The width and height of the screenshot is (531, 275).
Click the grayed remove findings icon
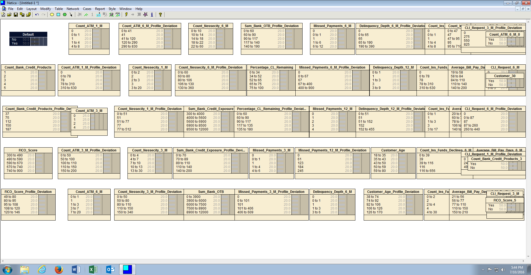pos(80,15)
